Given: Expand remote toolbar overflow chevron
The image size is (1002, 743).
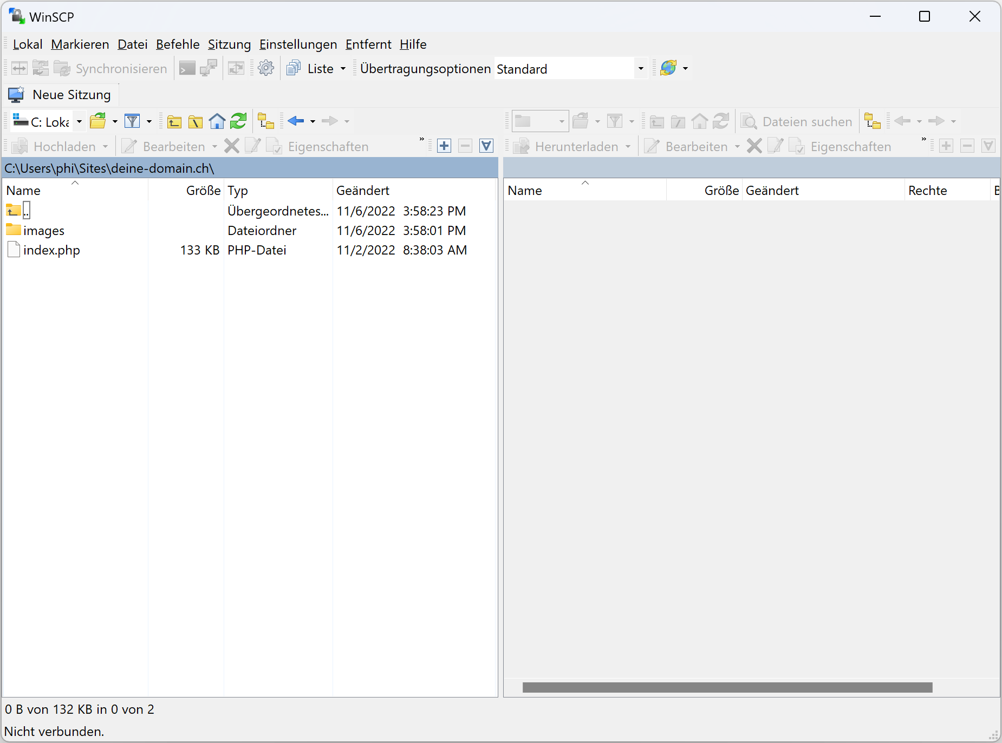Looking at the screenshot, I should 923,140.
